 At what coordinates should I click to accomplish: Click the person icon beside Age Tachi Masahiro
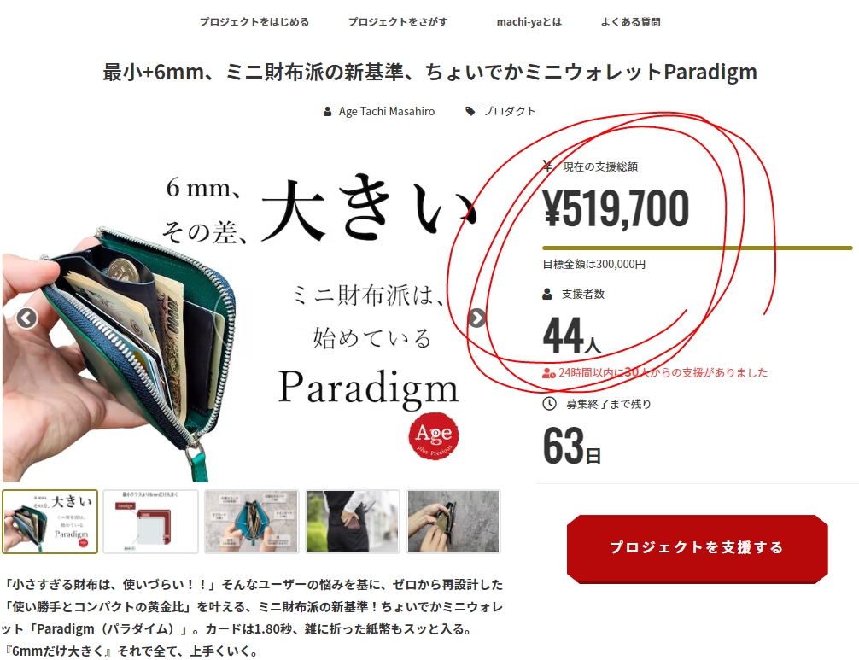[328, 112]
